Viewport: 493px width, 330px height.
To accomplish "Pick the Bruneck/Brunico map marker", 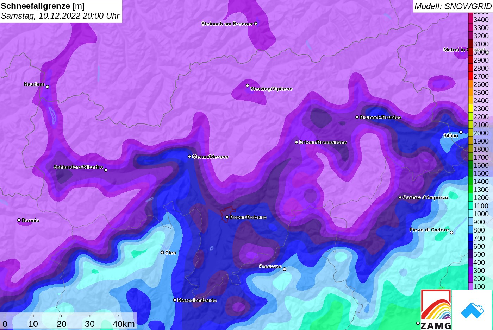I will [357, 117].
